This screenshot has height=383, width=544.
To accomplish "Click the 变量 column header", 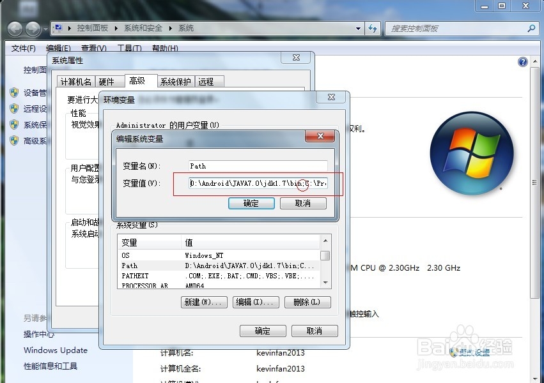I will pos(150,243).
